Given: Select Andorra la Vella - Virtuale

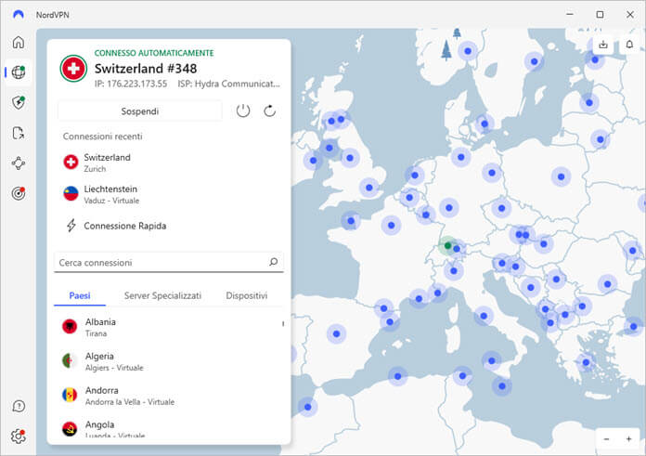Looking at the screenshot, I should [x=169, y=396].
